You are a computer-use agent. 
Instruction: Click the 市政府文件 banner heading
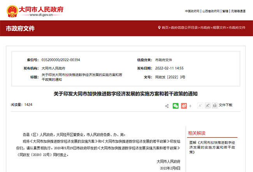[x=20, y=28]
